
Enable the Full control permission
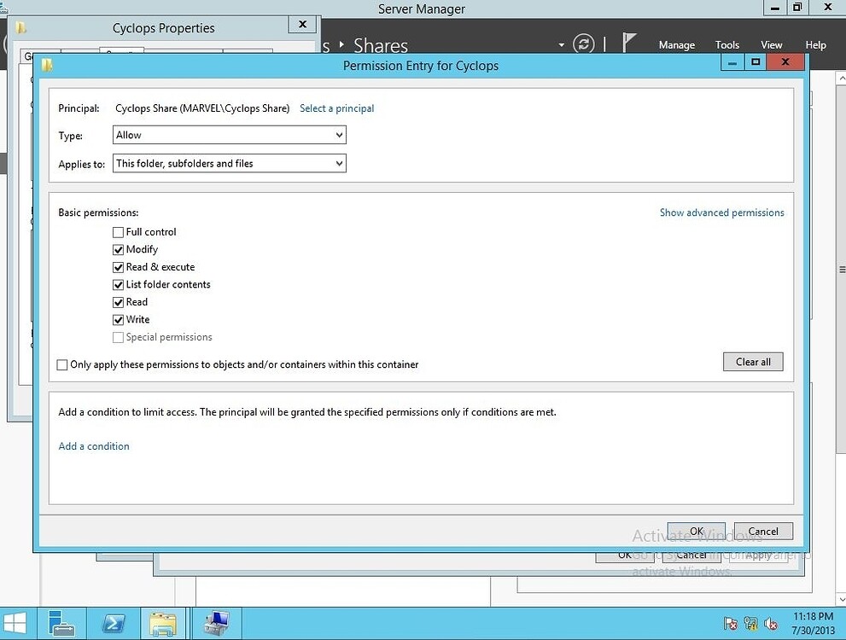click(x=118, y=232)
